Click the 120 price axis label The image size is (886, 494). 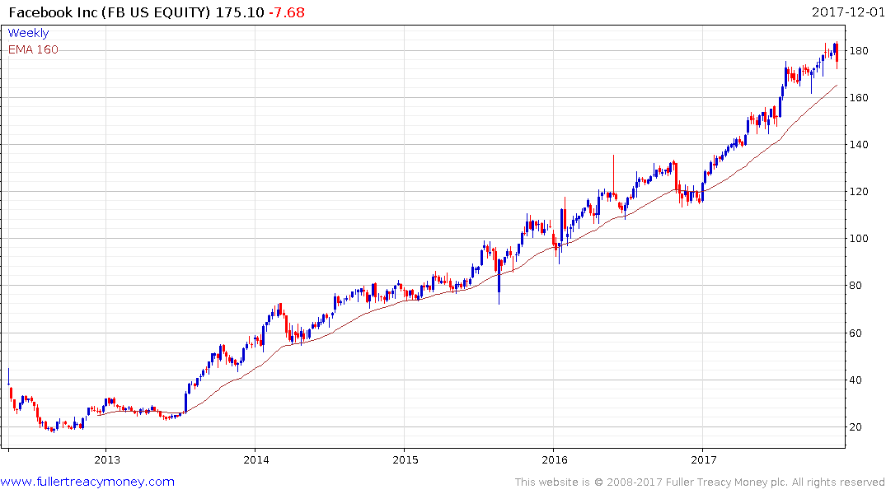point(859,191)
